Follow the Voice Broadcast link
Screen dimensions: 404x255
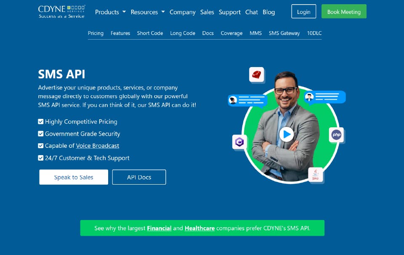[x=97, y=146]
